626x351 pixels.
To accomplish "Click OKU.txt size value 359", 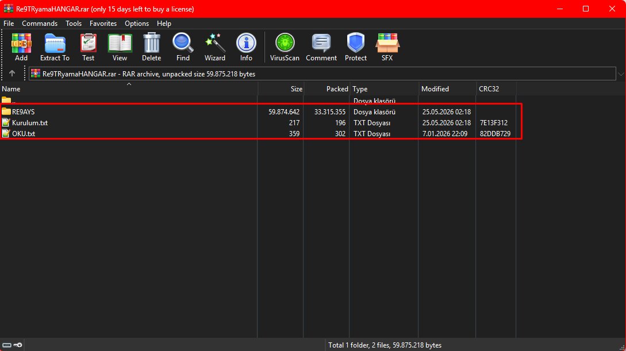I will (x=294, y=134).
